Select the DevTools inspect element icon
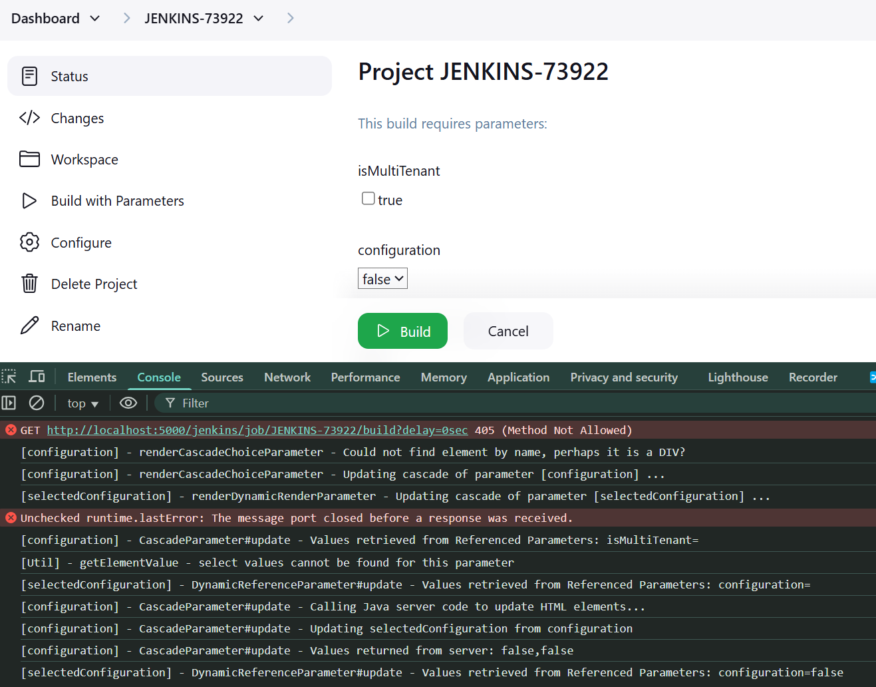This screenshot has width=876, height=687. [9, 377]
